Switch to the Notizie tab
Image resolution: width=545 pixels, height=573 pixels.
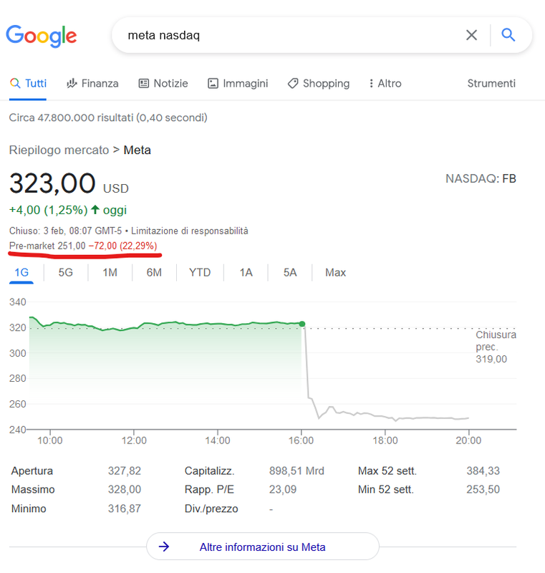pyautogui.click(x=163, y=83)
